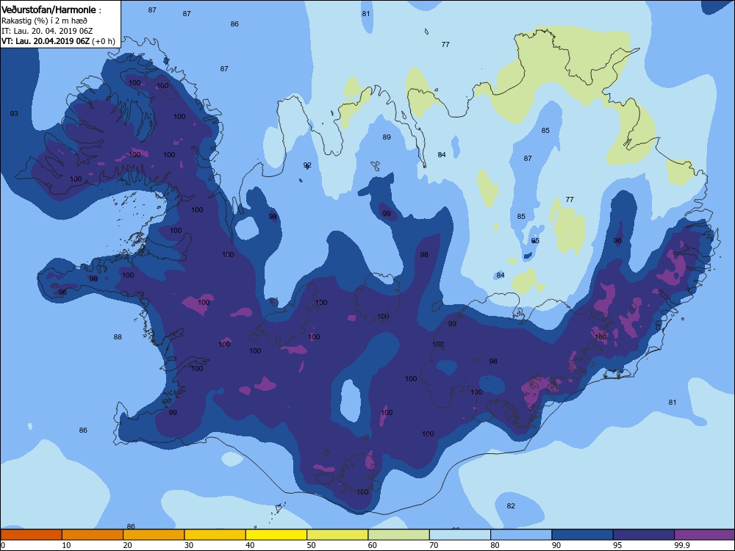Click the 'IT: Lau. 20. 04. 2019 06Z' line
This screenshot has height=551, width=735.
coord(47,31)
